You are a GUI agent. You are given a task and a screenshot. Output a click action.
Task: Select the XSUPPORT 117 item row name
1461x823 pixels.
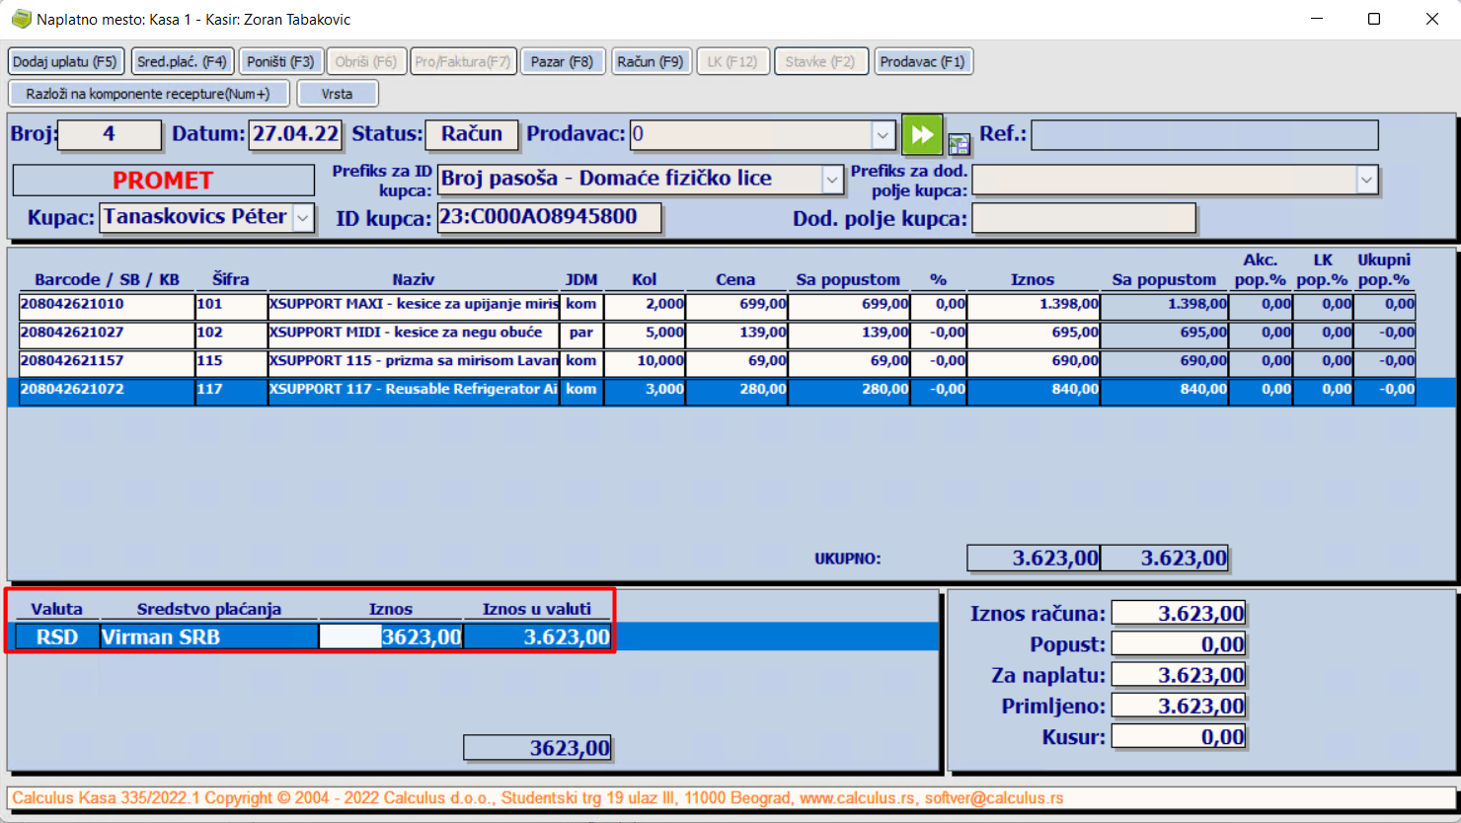click(x=414, y=390)
